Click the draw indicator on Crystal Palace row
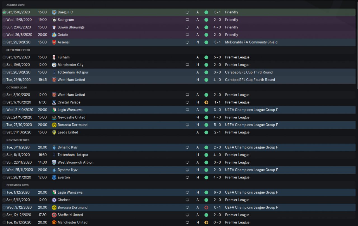Image resolution: width=358 pixels, height=226 pixels. [x=206, y=102]
